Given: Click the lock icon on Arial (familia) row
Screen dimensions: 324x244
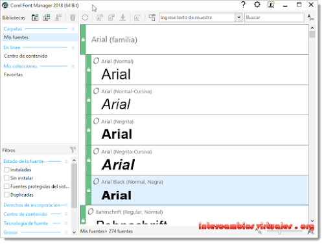Looking at the screenshot, I should click(x=83, y=39).
